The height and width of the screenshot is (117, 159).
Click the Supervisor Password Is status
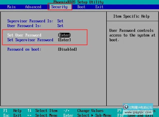click(x=60, y=21)
